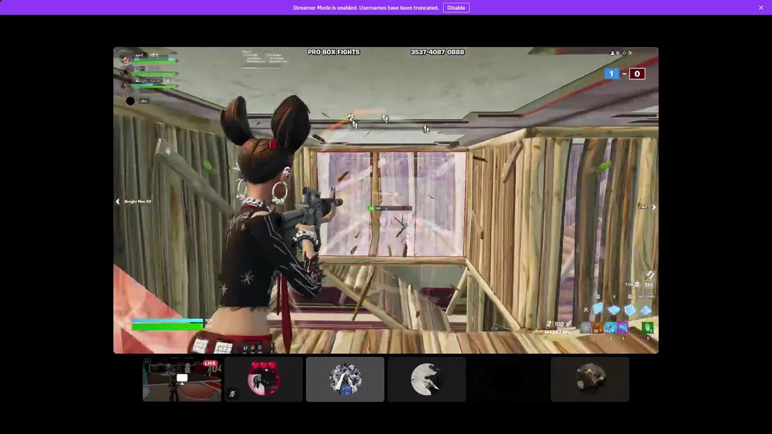This screenshot has width=772, height=434.
Task: Dismiss the Streamer Mode banner with X
Action: (761, 8)
